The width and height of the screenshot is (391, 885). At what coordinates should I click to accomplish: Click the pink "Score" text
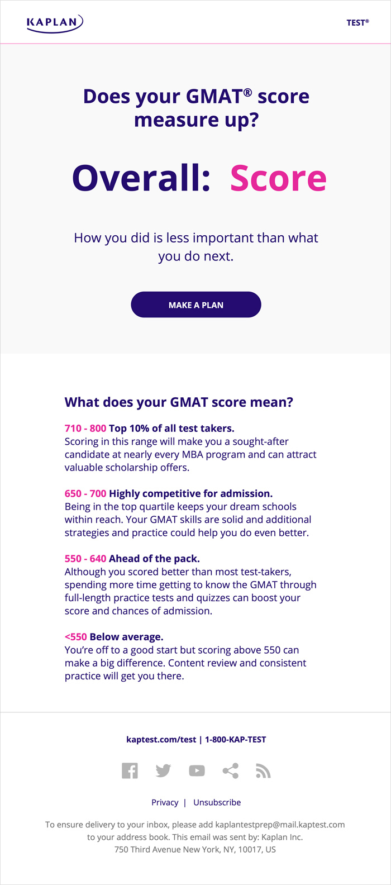pyautogui.click(x=278, y=178)
